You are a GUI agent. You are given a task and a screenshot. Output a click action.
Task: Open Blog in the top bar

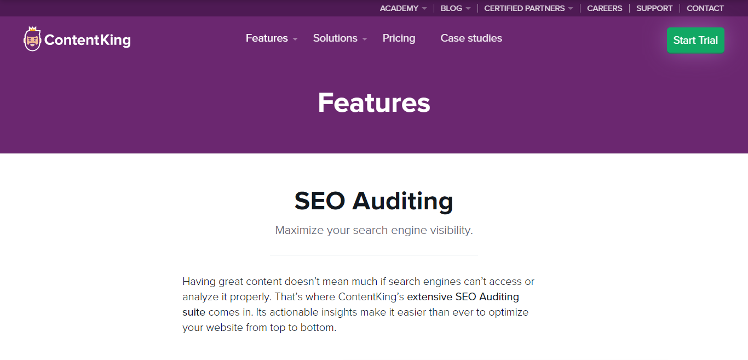click(x=451, y=8)
